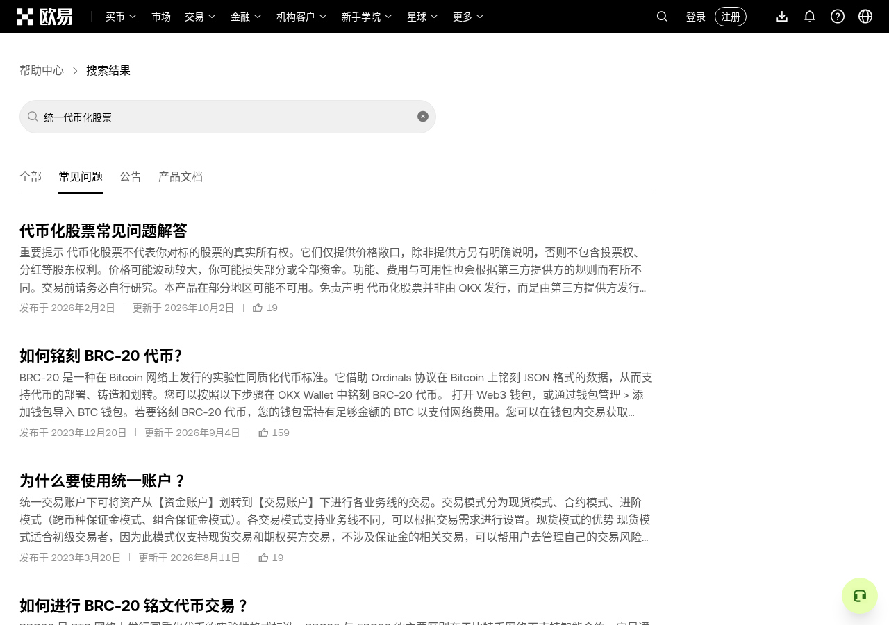The image size is (889, 625).
Task: Click the text 发布于 2023年12月20日
Action: pos(74,433)
